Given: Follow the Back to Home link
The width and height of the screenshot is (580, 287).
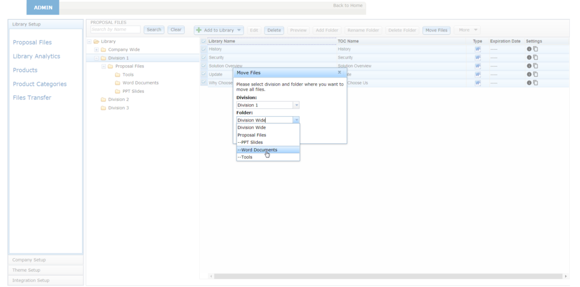Looking at the screenshot, I should point(347,6).
